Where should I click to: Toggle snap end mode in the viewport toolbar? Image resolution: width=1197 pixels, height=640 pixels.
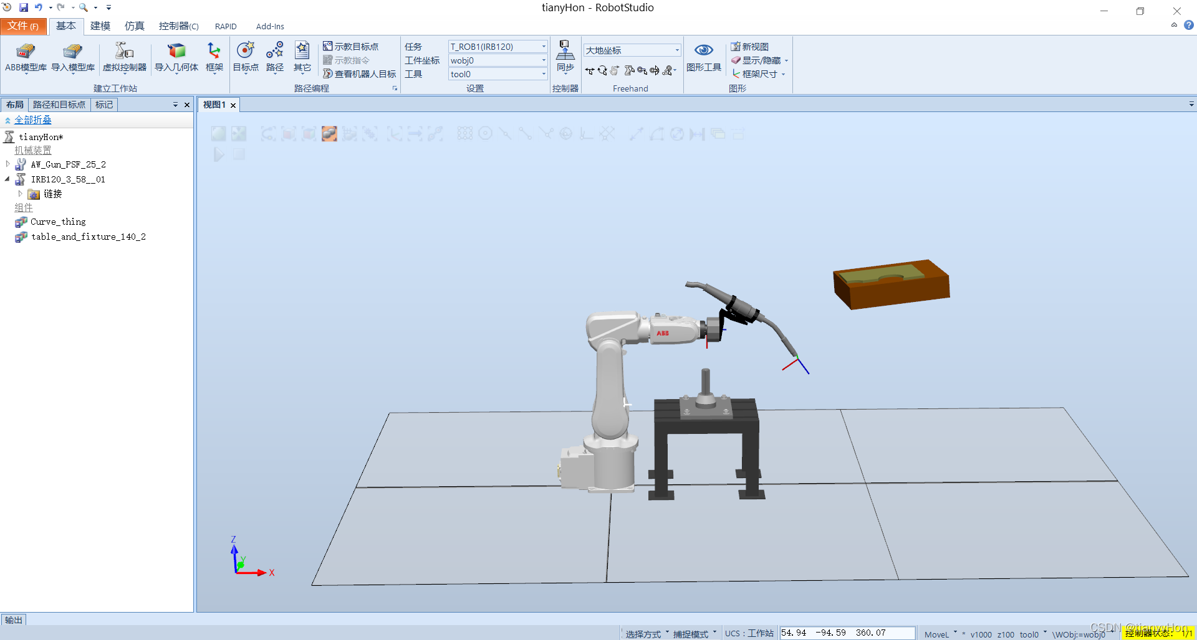coord(525,133)
